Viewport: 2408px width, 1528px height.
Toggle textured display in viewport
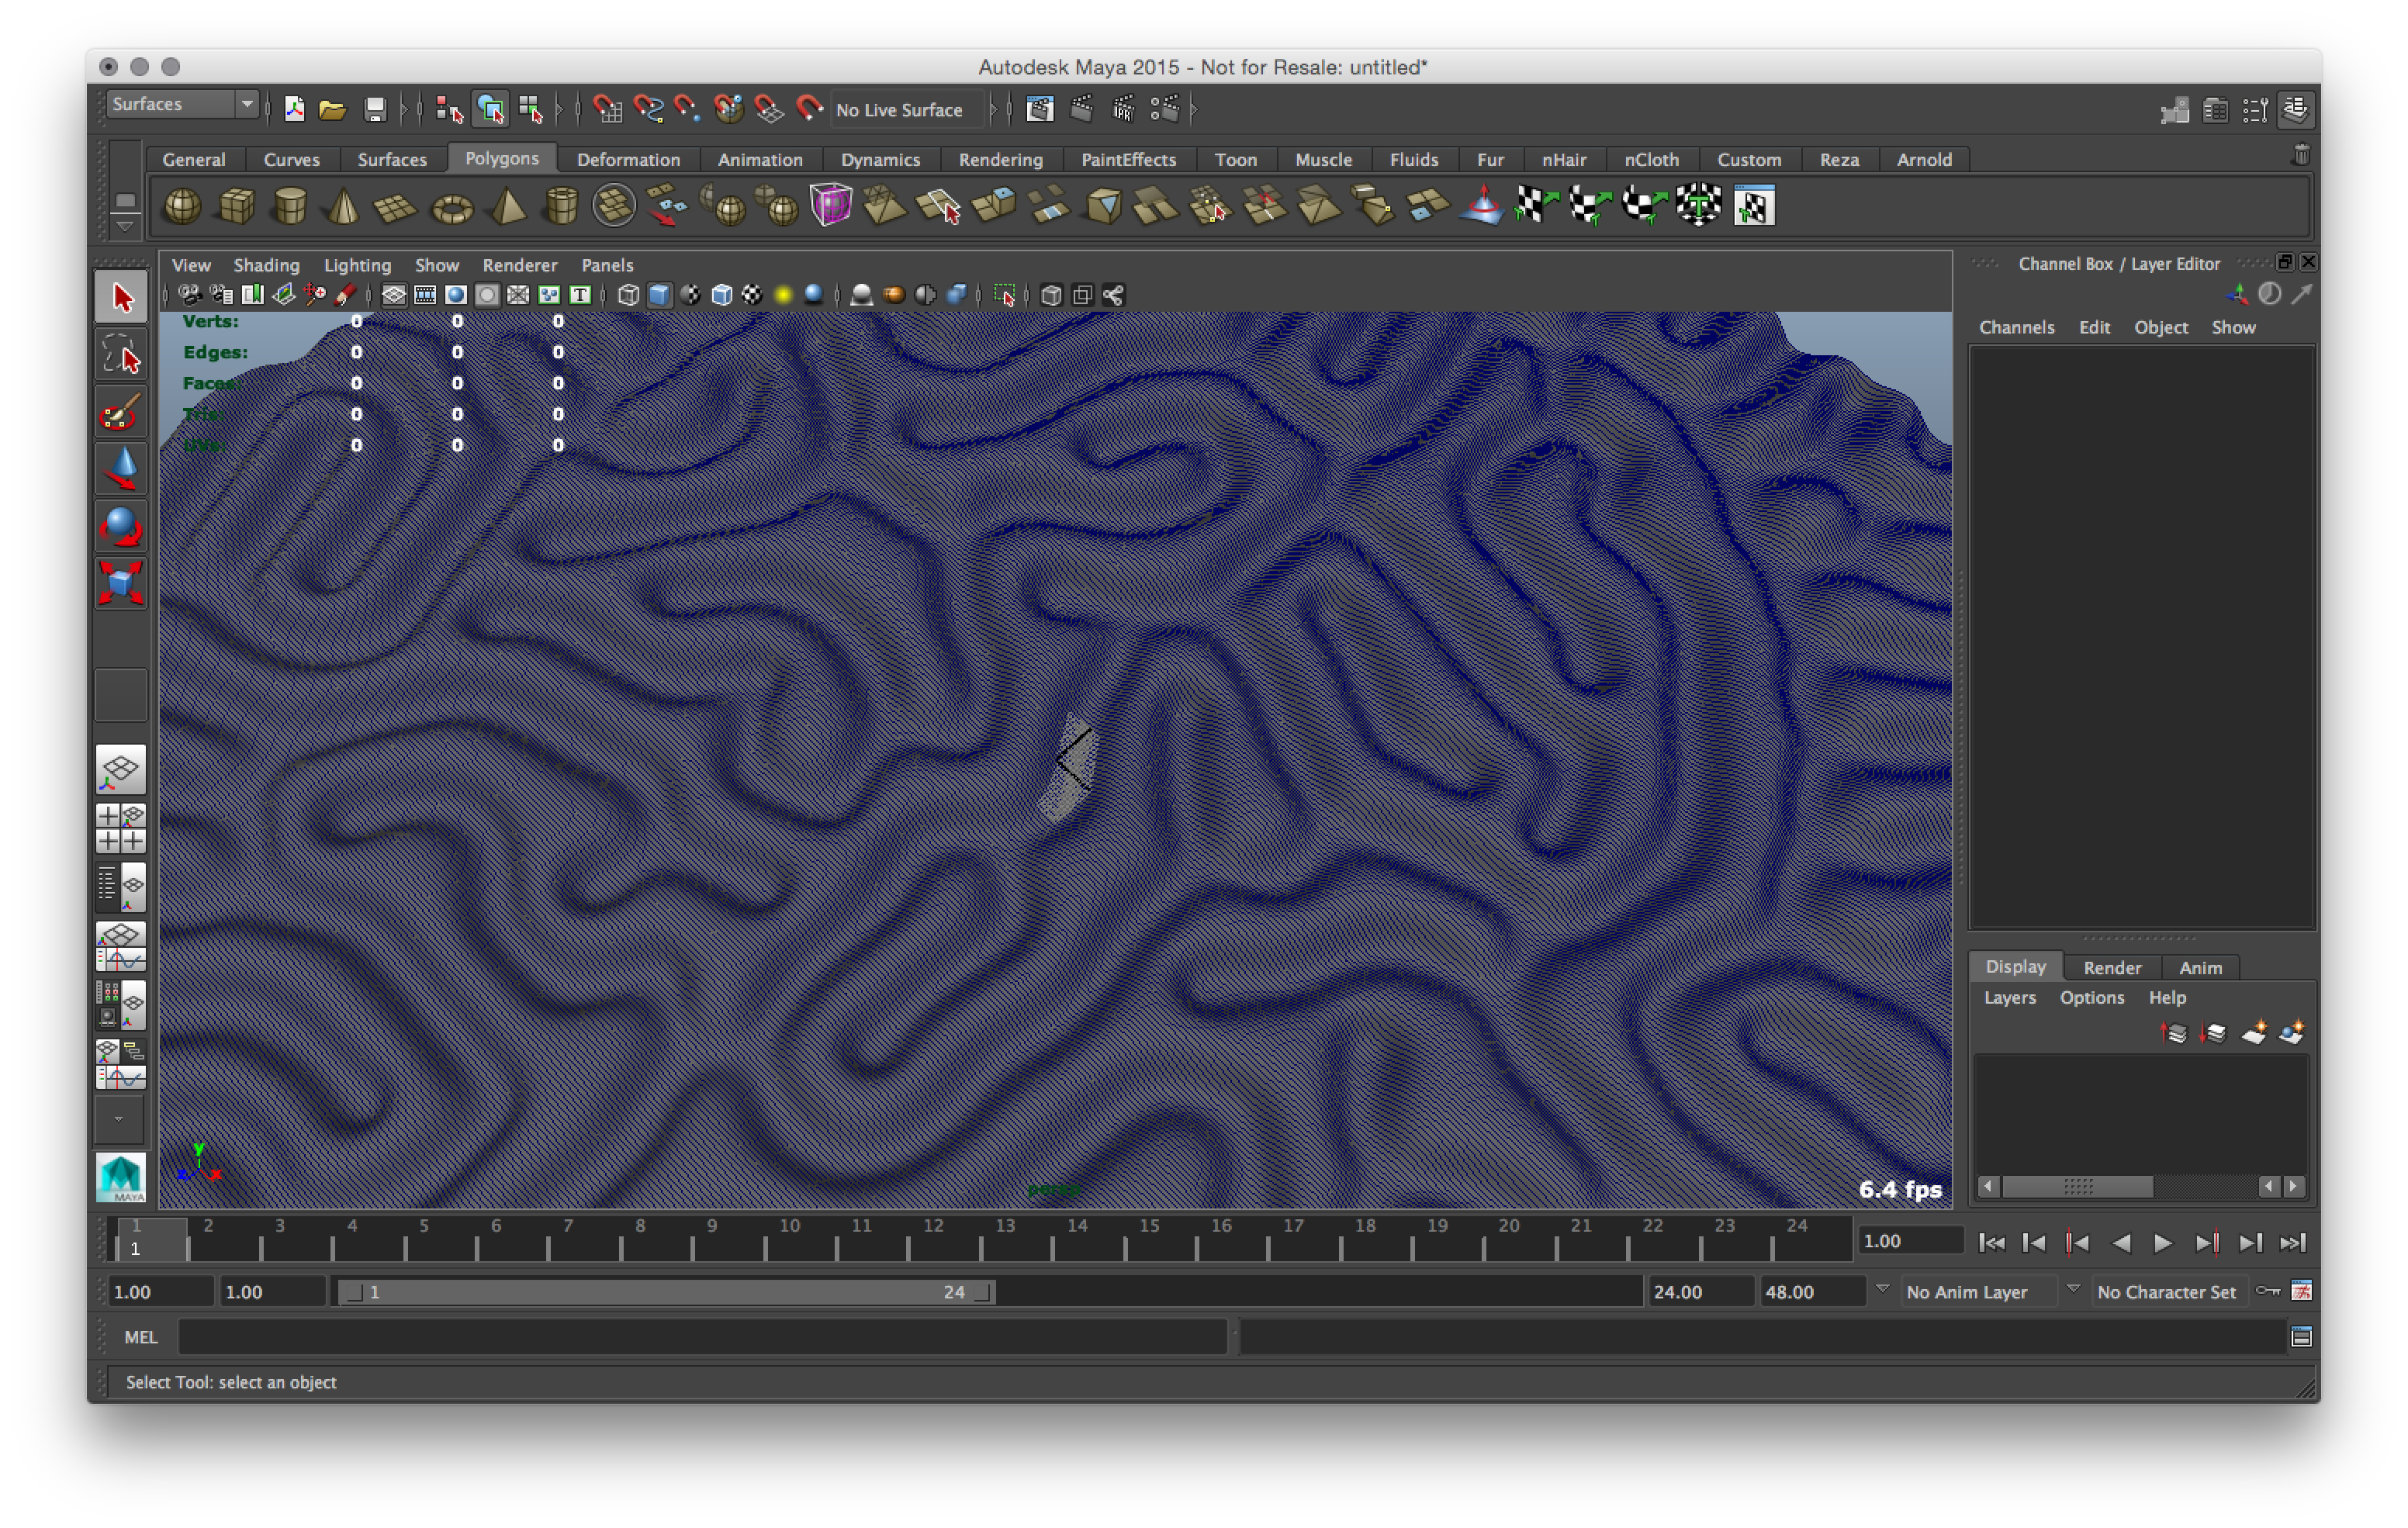click(752, 295)
